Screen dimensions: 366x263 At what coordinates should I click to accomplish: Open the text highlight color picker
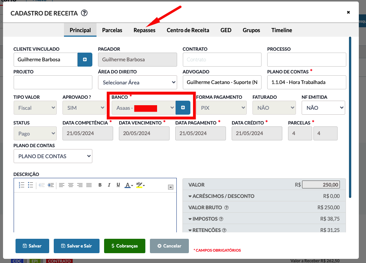pos(140,185)
